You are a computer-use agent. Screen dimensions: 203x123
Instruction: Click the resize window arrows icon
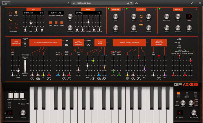192,3
